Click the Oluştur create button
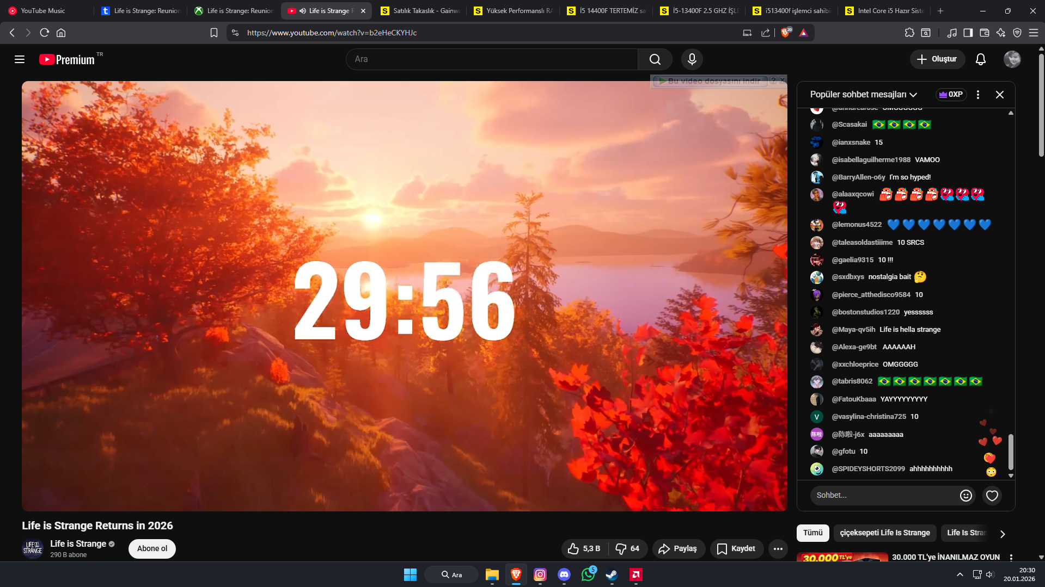Viewport: 1045px width, 587px height. click(x=937, y=59)
